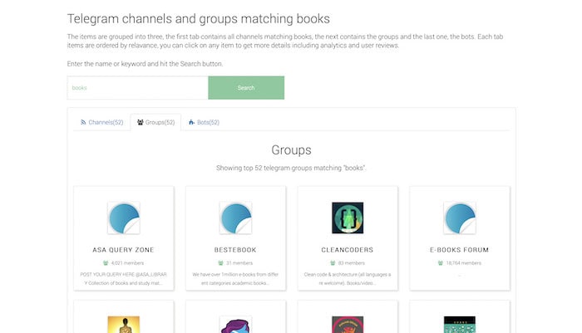Viewport: 582px width, 333px height.
Task: Open E-Books Forum group avatar
Action: tap(460, 218)
